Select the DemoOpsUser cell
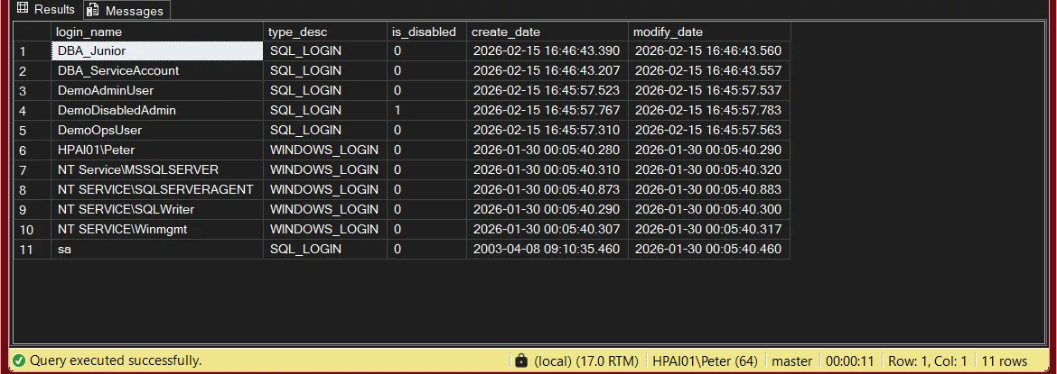Viewport: 1057px width, 374px height. [157, 131]
